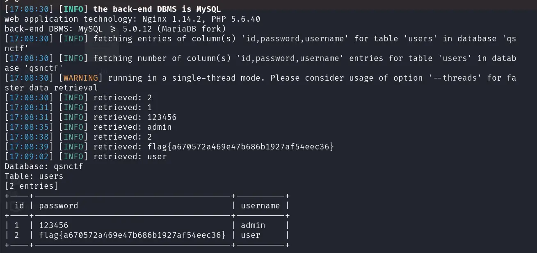Image resolution: width=537 pixels, height=253 pixels.
Task: Click the 'user' username table cell
Action: coord(250,235)
